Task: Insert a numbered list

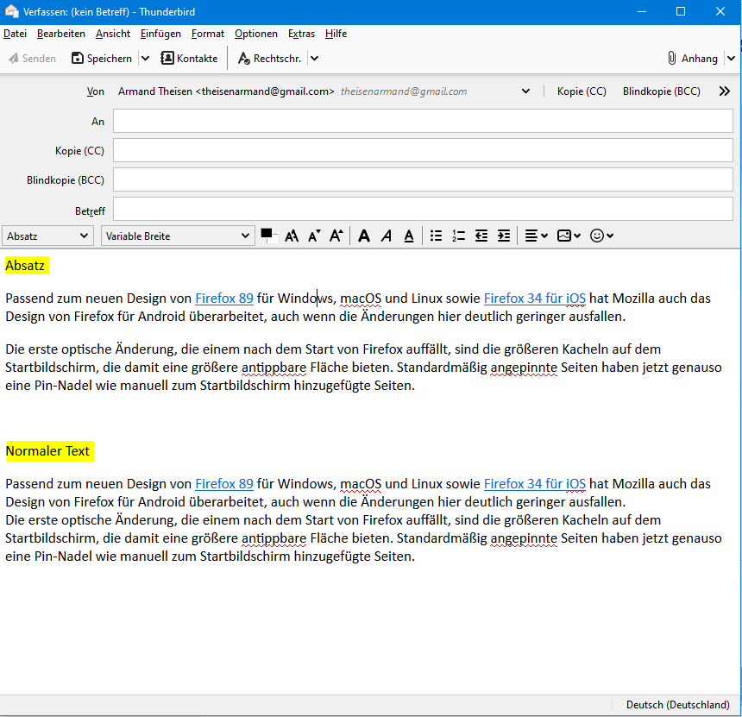Action: 459,236
